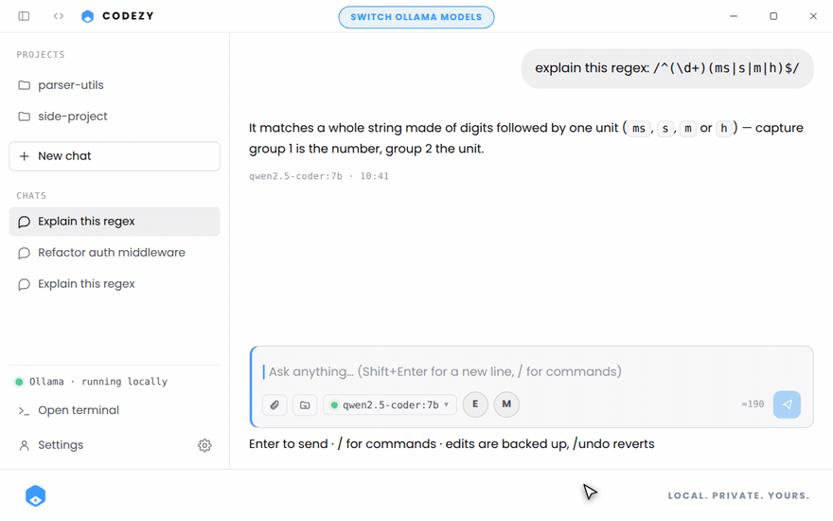Maximize the Codezy window

click(773, 16)
